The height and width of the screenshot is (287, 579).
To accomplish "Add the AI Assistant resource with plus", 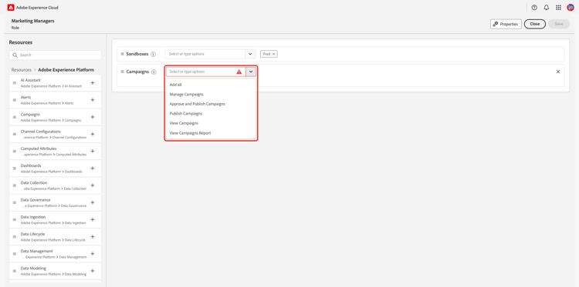I will [x=93, y=83].
